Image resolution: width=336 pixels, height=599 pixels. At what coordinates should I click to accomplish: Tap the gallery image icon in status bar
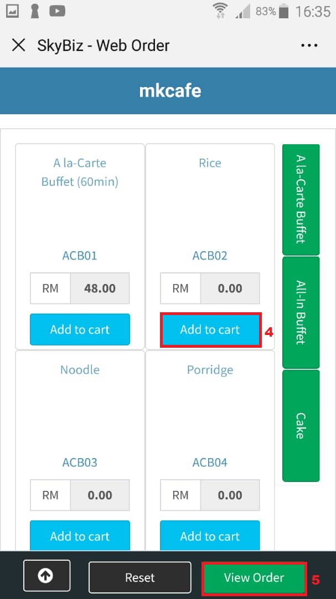click(13, 11)
